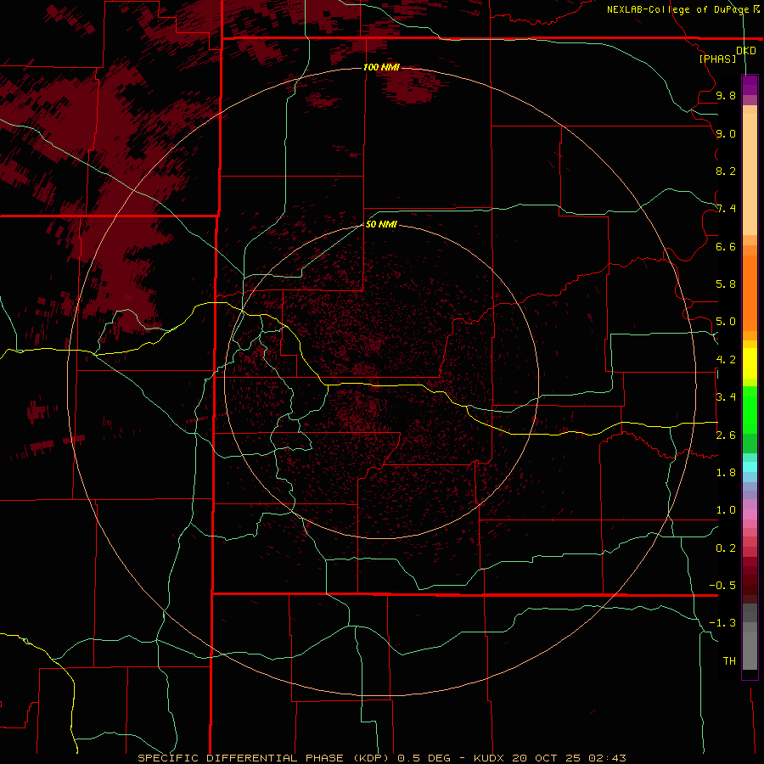Select the 4.2 scale value
This screenshot has width=764, height=764.
coord(726,360)
